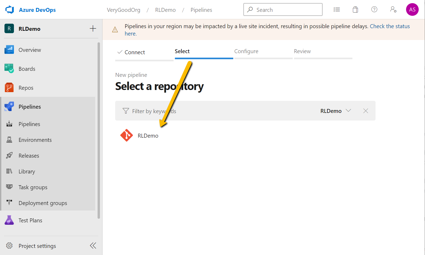The width and height of the screenshot is (425, 255).
Task: Open VeryGoodOrg breadcrumb
Action: [123, 10]
